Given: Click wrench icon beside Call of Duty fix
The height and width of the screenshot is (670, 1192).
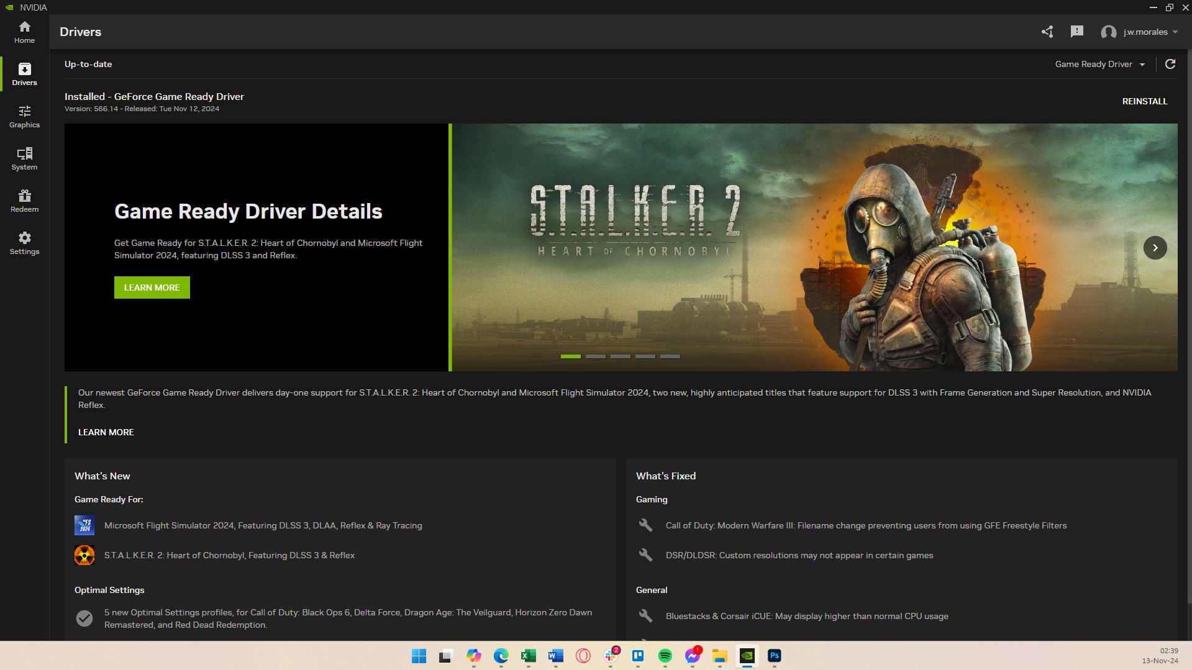Looking at the screenshot, I should click(x=646, y=525).
